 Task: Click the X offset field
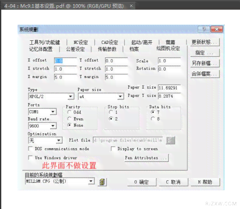click(66, 61)
